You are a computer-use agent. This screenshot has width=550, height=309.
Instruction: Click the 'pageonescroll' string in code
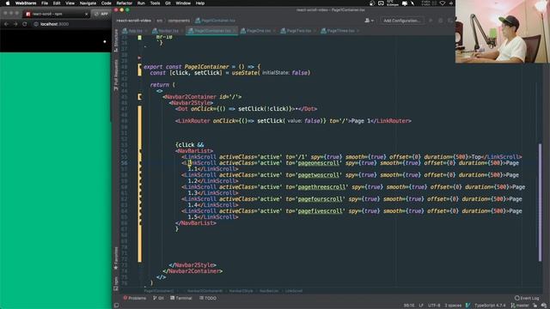coord(319,163)
